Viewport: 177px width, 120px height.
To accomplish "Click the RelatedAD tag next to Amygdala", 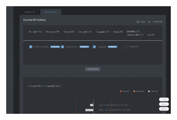I will [x=112, y=47].
